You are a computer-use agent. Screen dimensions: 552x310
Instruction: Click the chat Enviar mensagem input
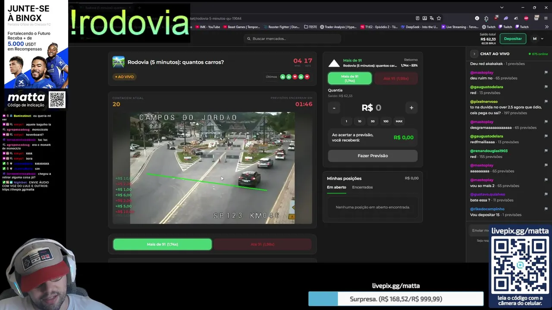point(480,230)
